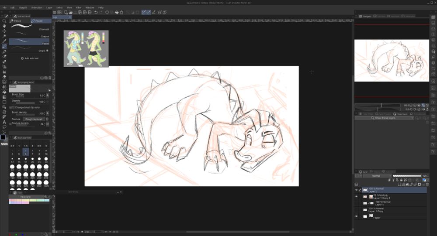This screenshot has width=437, height=236.
Task: Click the Fill icon in command bar
Action: click(117, 12)
